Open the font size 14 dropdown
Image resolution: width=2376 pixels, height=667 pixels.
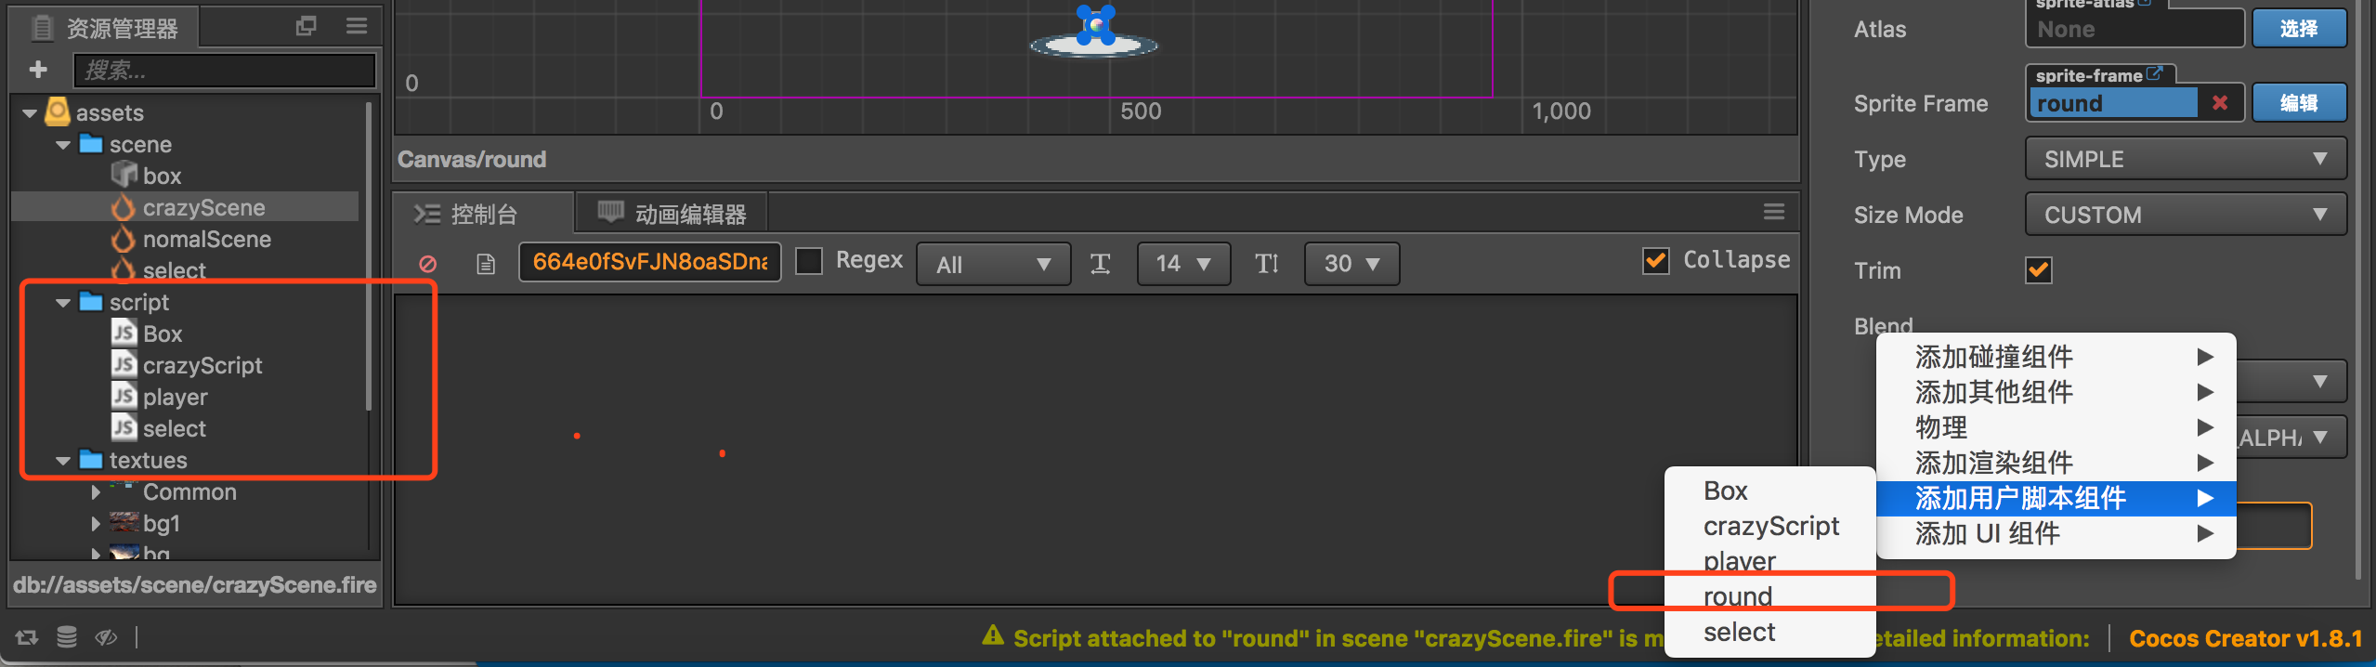coord(1183,264)
